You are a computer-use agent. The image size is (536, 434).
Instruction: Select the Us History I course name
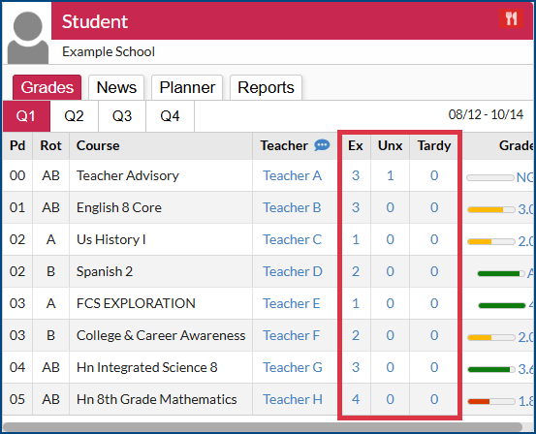tap(111, 239)
